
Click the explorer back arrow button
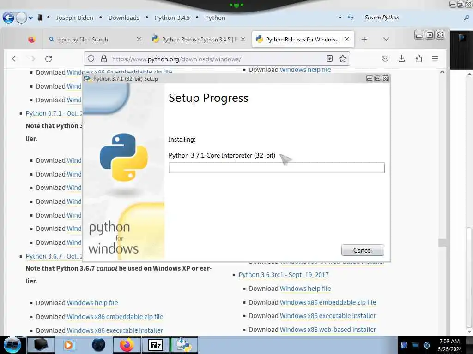click(8, 18)
